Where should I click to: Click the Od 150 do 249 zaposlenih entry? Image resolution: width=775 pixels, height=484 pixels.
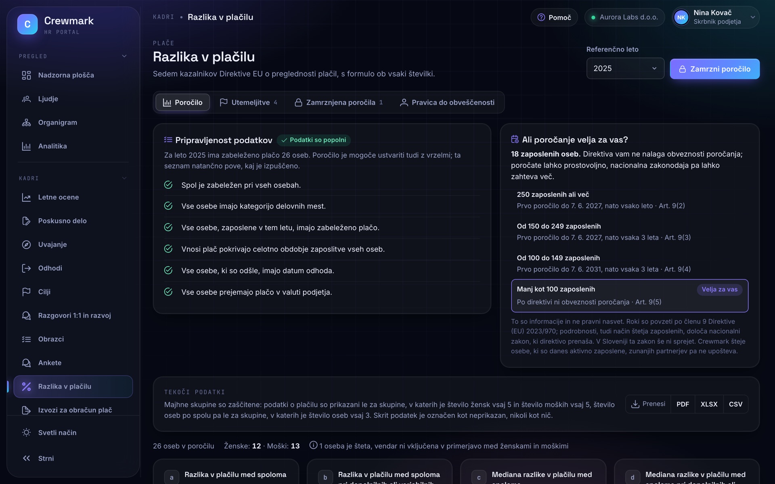tap(630, 232)
